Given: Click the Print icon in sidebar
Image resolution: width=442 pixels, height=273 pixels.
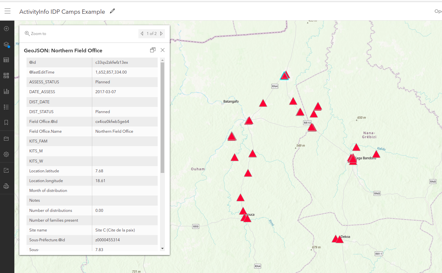Looking at the screenshot, I should 6,186.
